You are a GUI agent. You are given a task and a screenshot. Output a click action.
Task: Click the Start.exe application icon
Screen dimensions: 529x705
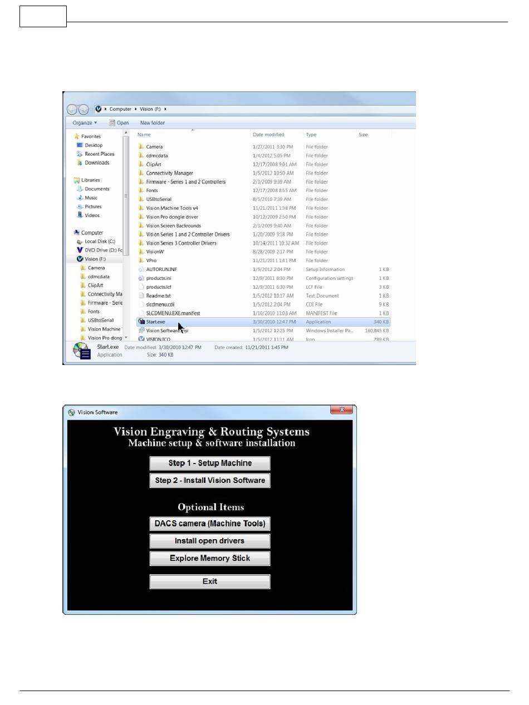coord(141,322)
